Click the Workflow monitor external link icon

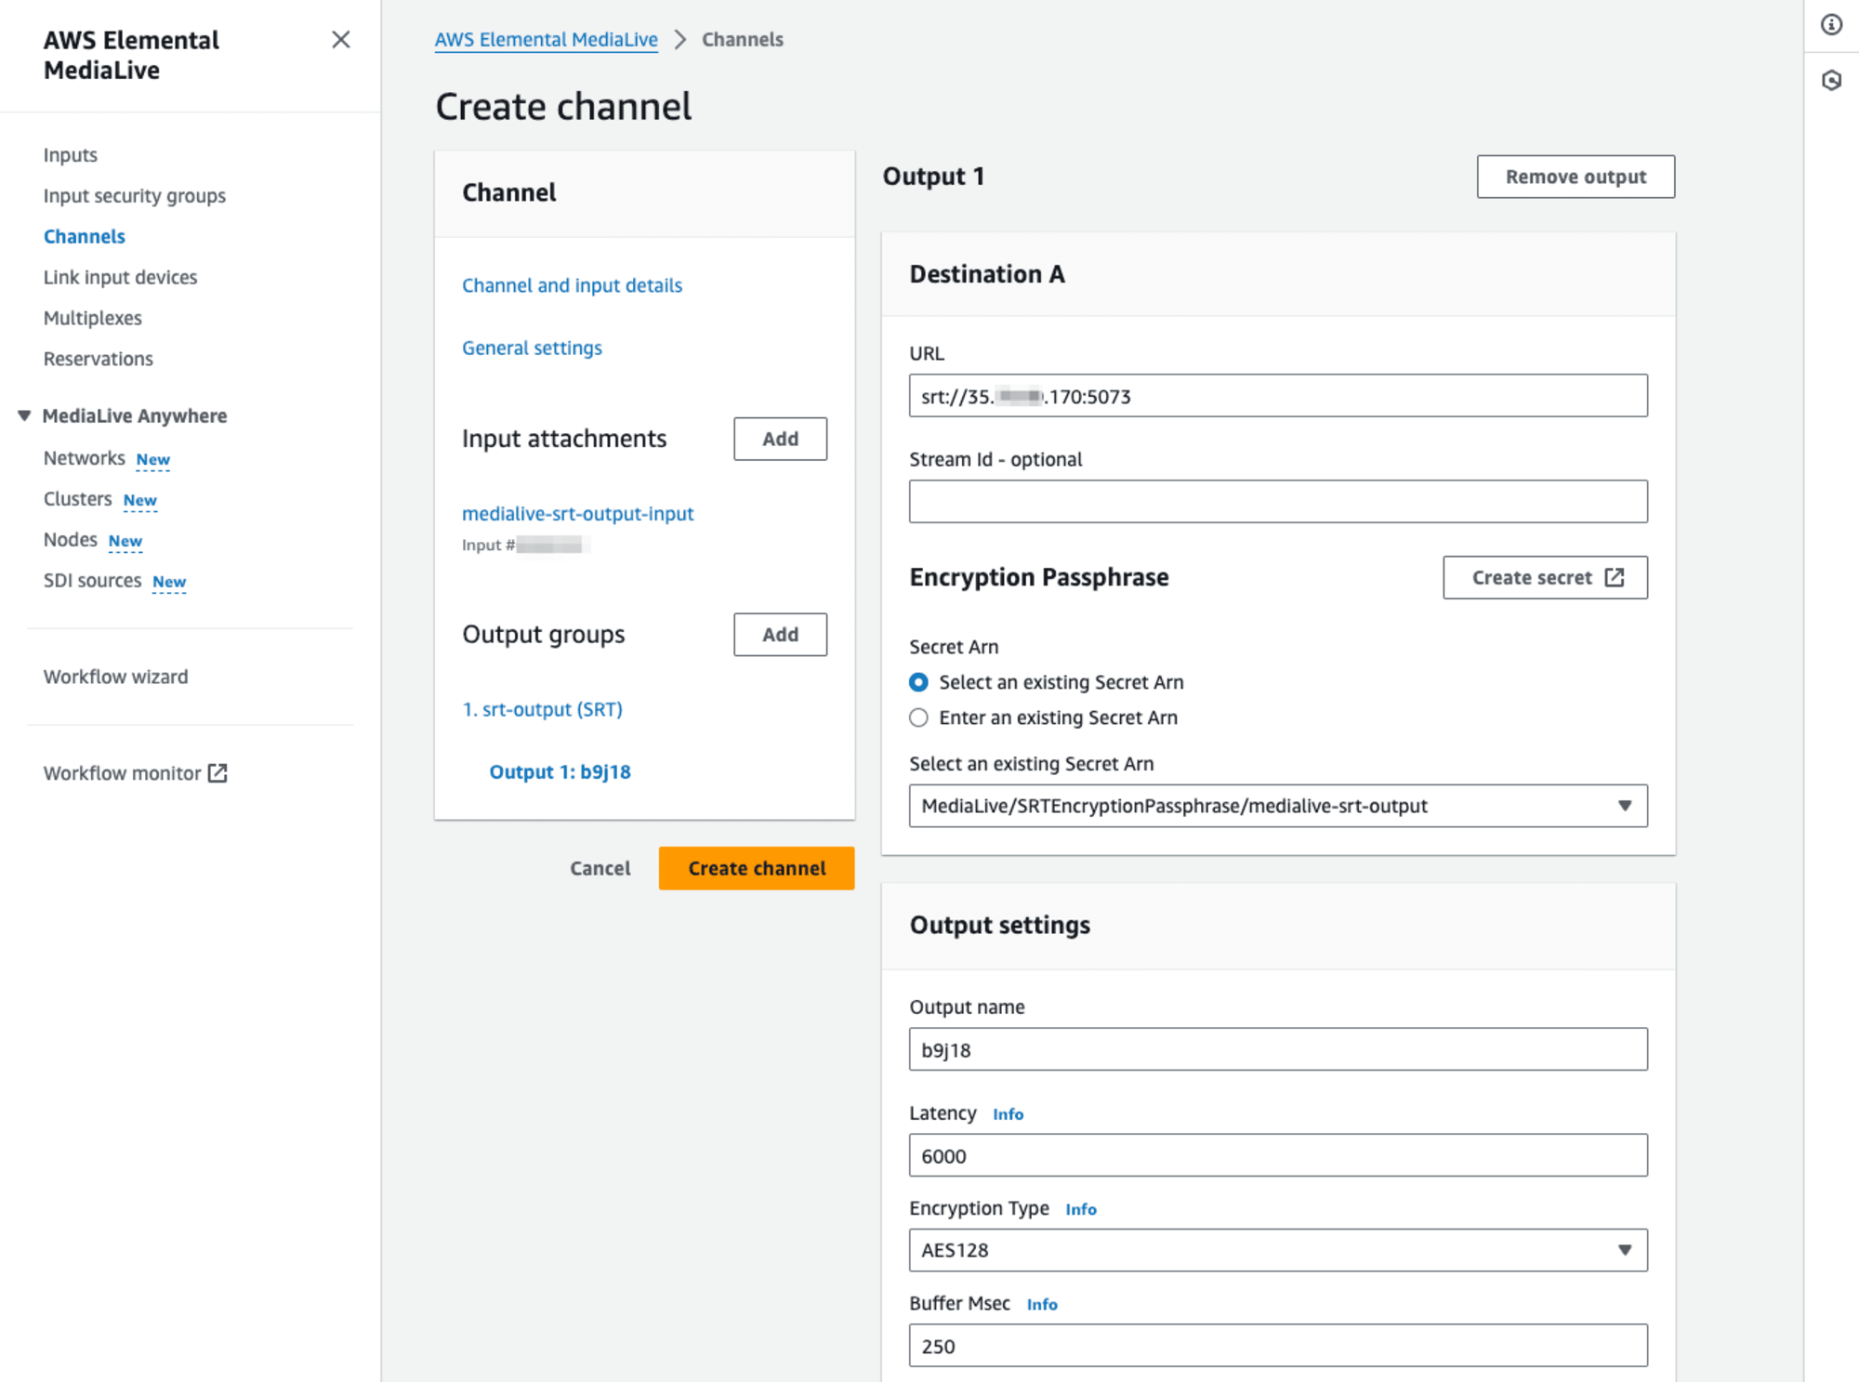tap(218, 773)
